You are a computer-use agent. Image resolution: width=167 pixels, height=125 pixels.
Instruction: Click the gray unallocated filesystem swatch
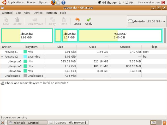[25, 76]
